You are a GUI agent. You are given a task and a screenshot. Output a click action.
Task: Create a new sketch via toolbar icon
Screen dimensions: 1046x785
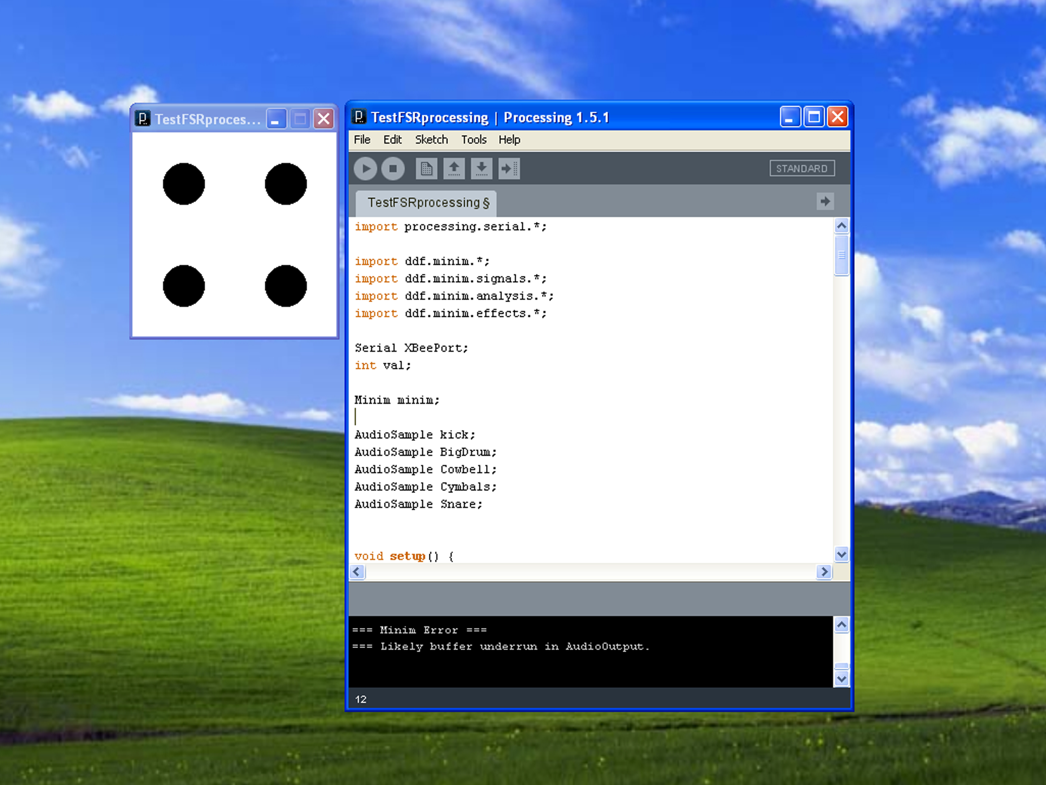[426, 168]
